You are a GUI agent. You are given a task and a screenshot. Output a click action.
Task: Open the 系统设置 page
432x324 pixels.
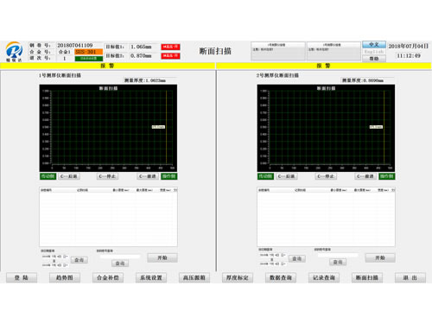tap(151, 277)
